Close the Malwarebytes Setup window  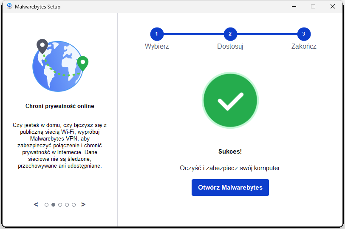point(332,7)
